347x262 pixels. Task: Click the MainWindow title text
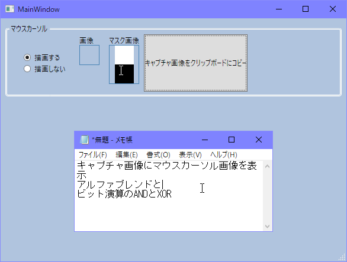coord(38,9)
